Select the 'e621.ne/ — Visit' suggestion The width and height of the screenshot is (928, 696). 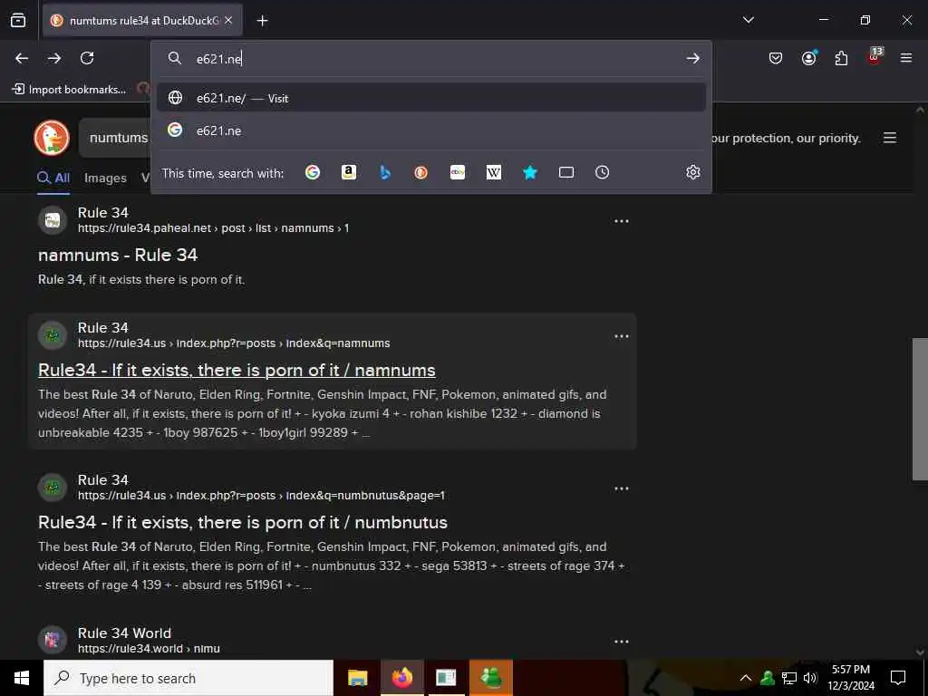(x=431, y=98)
